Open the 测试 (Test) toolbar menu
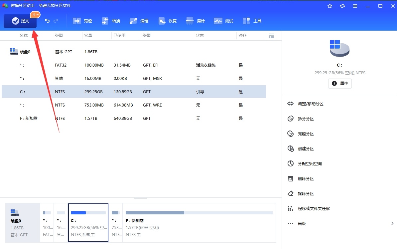This screenshot has width=397, height=249. [x=223, y=21]
